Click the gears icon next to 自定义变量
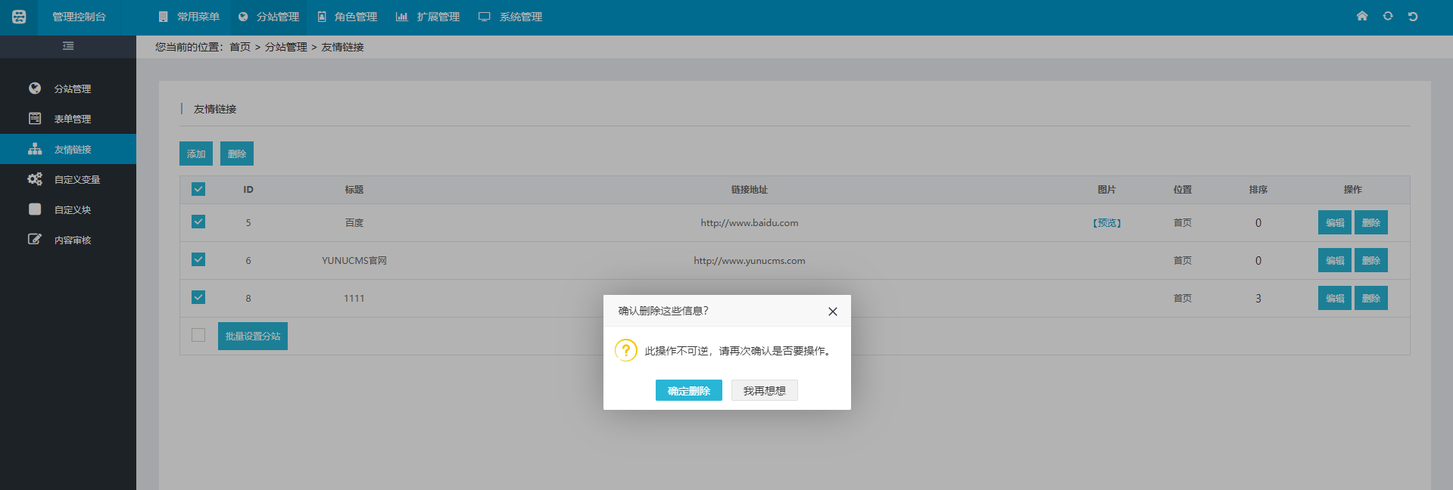 35,179
